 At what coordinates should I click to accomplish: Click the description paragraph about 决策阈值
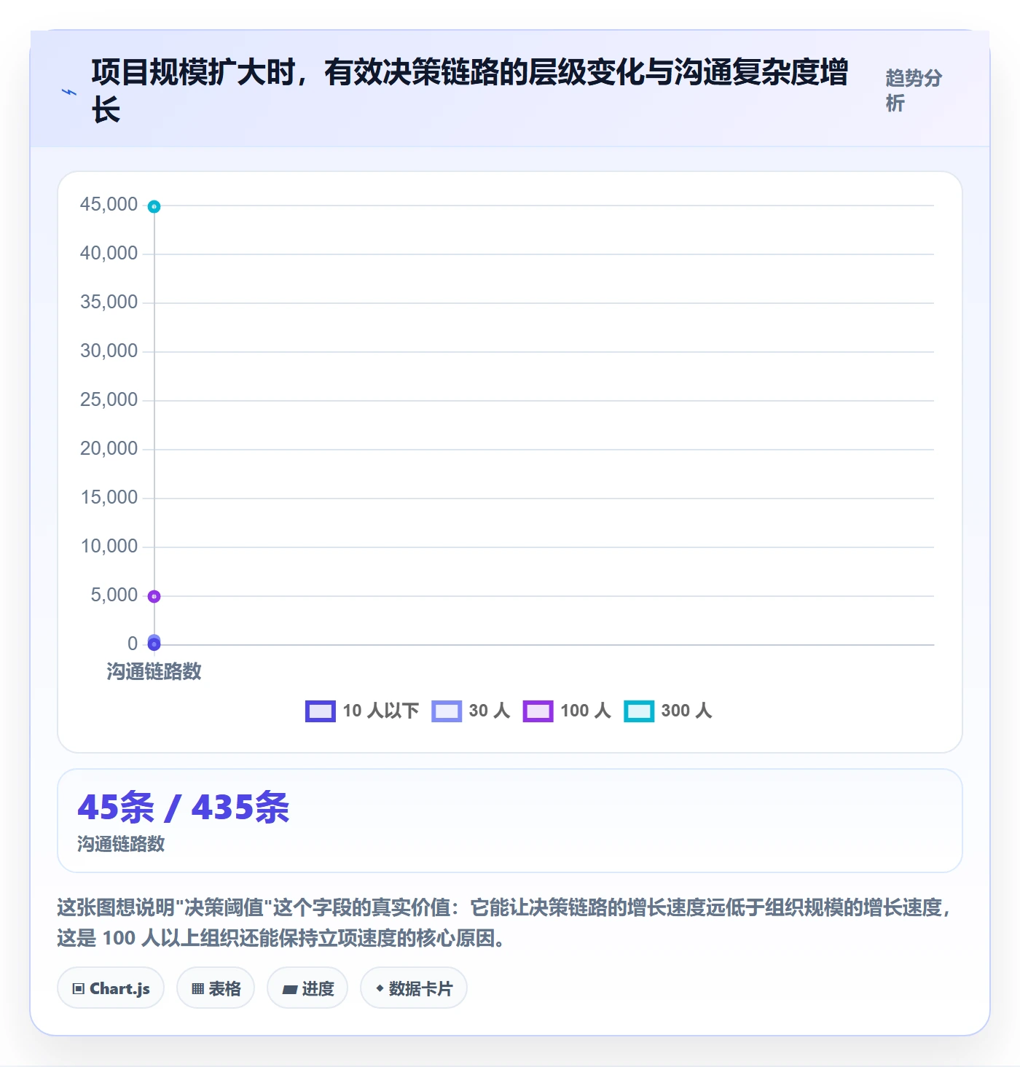point(504,923)
